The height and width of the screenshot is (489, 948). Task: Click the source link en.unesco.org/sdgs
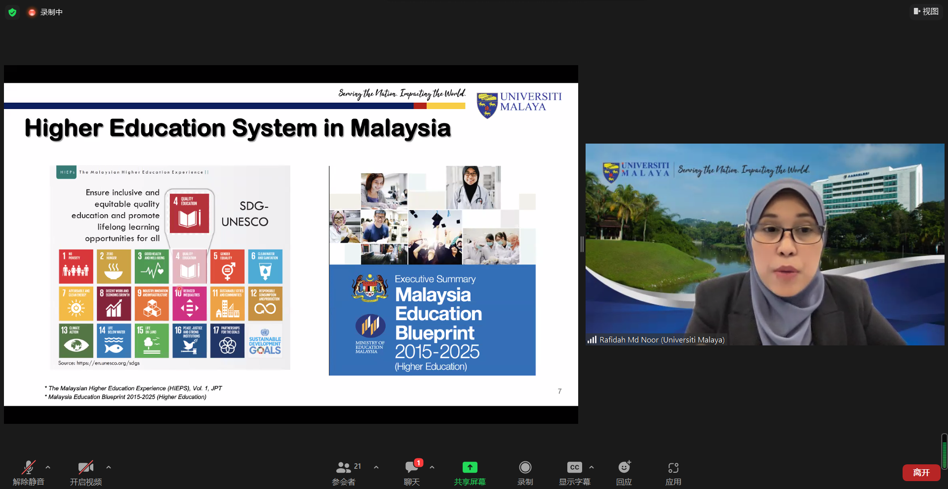[108, 363]
